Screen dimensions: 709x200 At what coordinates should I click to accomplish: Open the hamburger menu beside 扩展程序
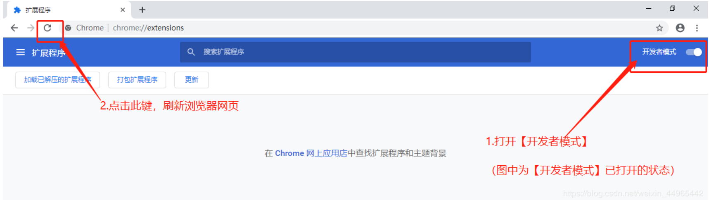(x=20, y=52)
